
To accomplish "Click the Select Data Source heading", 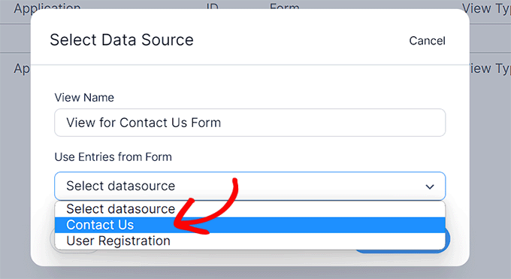I will [122, 40].
